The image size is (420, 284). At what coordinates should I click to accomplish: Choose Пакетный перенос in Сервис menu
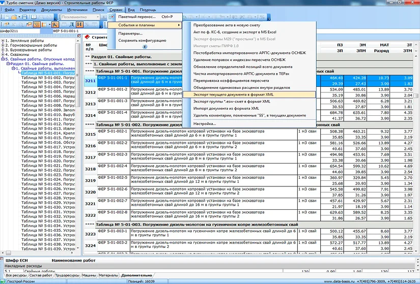tap(145, 17)
